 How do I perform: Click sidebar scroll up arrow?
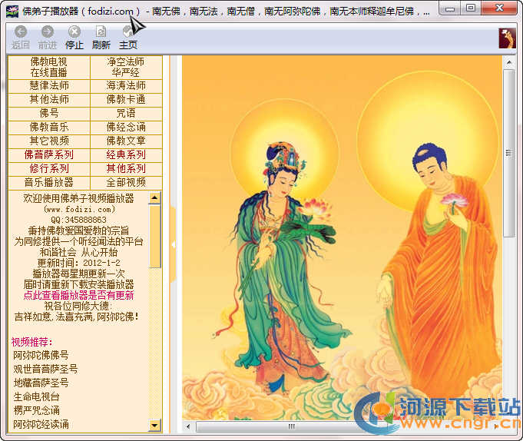154,197
